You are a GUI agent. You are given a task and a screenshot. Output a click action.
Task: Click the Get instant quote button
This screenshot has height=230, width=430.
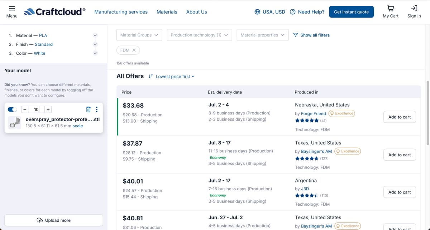click(x=351, y=12)
